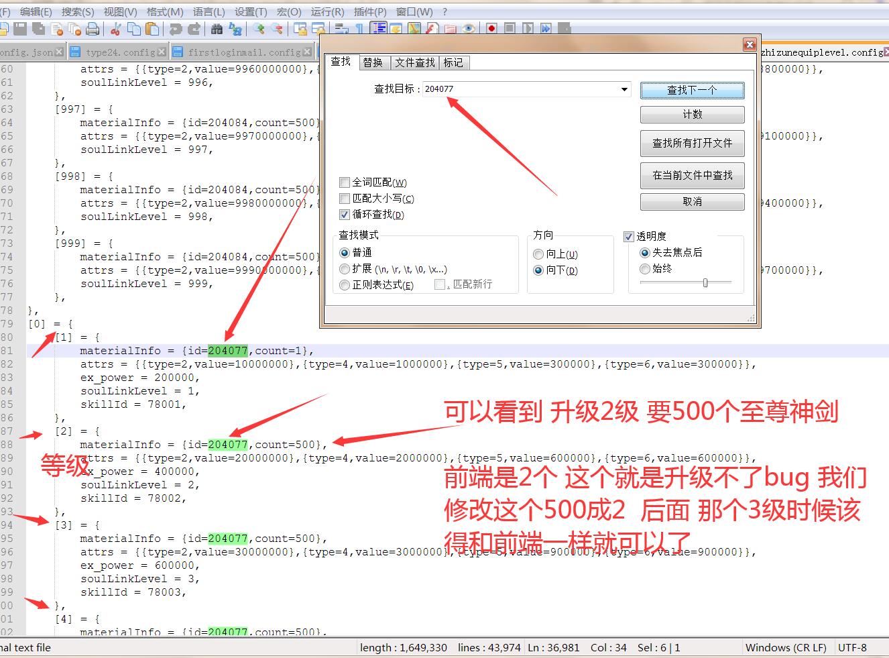Screen dimensions: 889x658
Task: Enable the 全词匹配 checkbox
Action: pos(345,182)
